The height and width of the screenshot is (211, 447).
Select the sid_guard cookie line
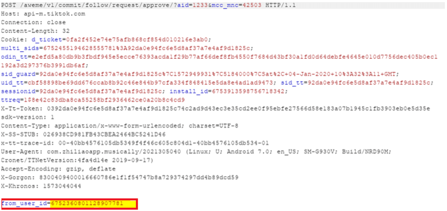click(x=200, y=74)
